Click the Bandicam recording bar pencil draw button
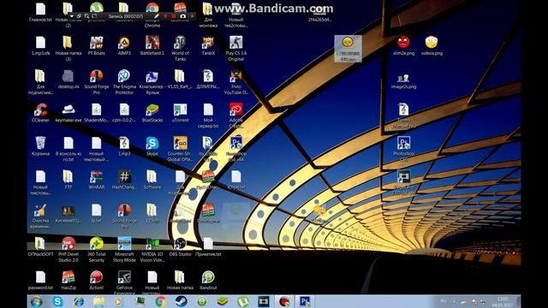This screenshot has width=548, height=308. click(157, 16)
